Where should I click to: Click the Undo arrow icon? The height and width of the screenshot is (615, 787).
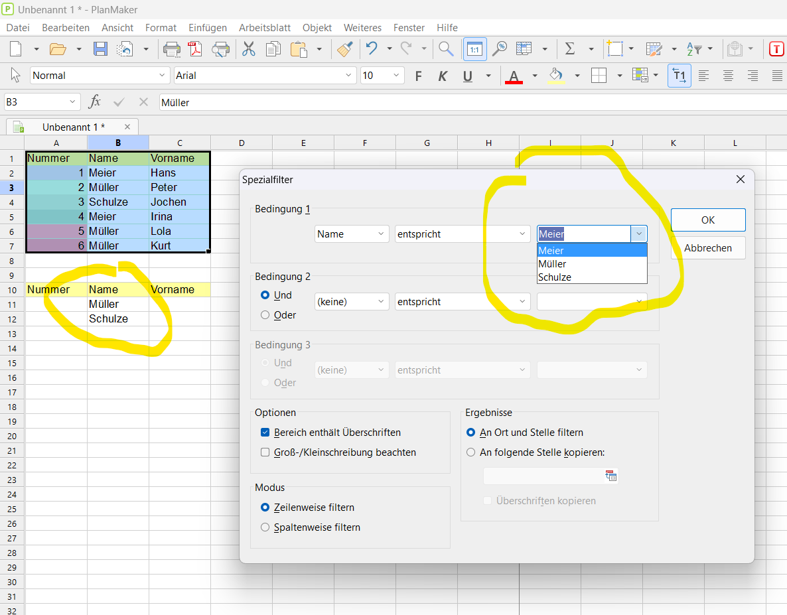(372, 48)
